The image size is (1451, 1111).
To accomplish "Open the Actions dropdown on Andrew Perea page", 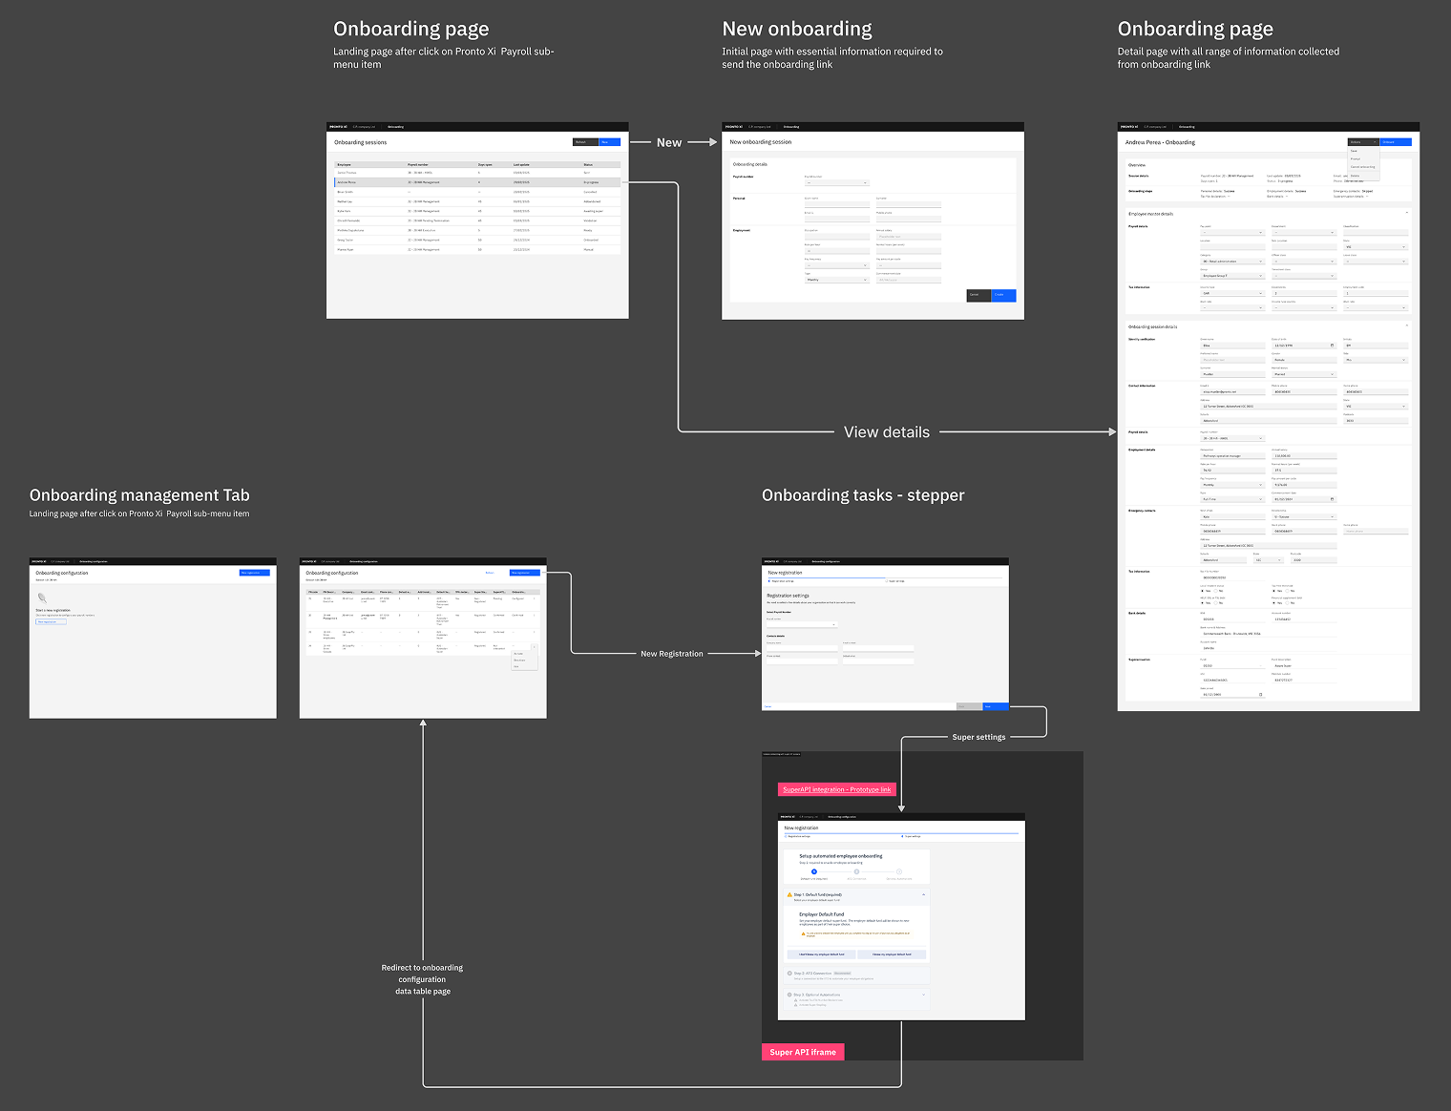I will click(1362, 142).
